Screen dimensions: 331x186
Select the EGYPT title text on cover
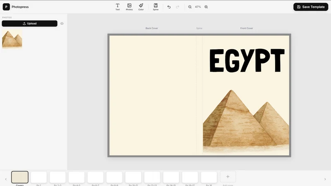tap(247, 60)
